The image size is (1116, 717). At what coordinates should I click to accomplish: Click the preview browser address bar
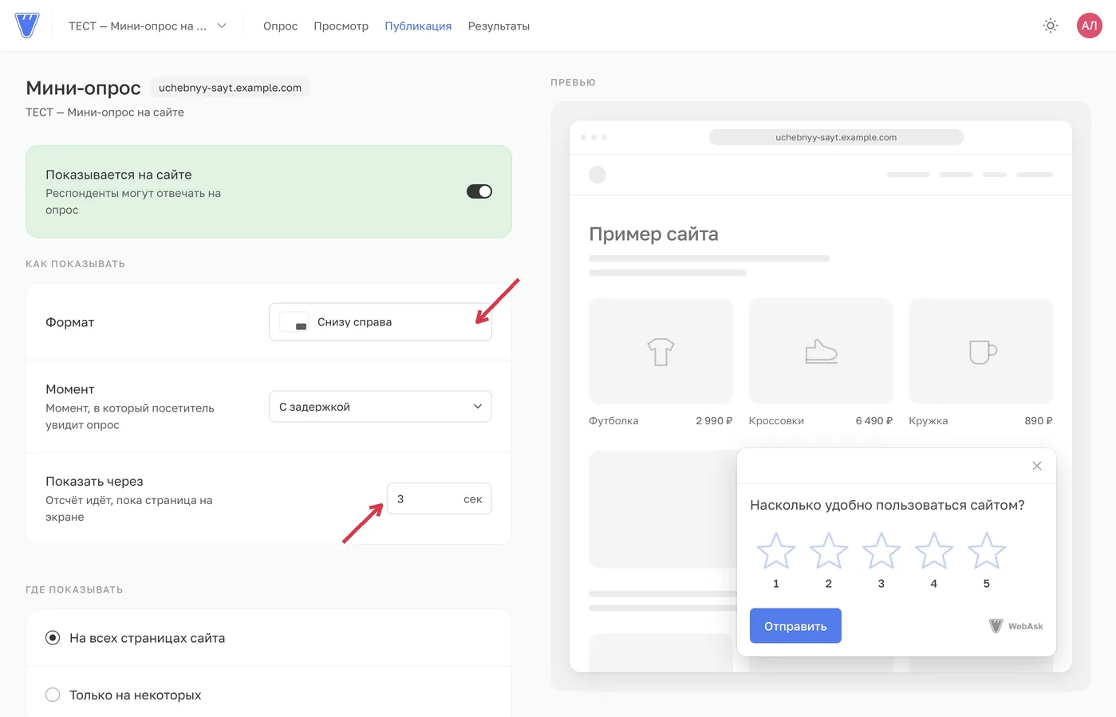(836, 137)
